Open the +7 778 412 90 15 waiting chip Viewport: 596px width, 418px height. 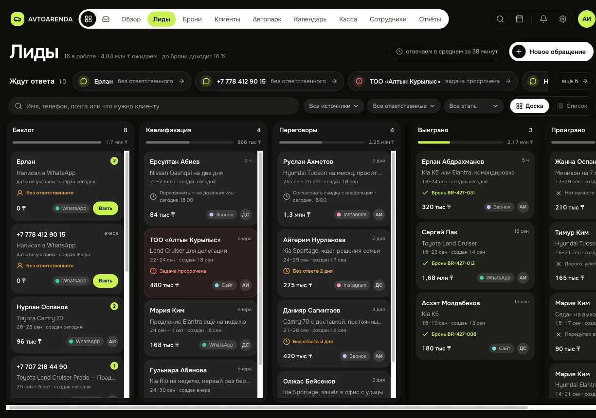click(x=269, y=81)
